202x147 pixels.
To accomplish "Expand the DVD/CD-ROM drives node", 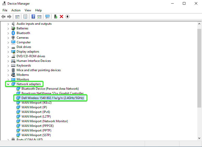I will click(x=8, y=56).
